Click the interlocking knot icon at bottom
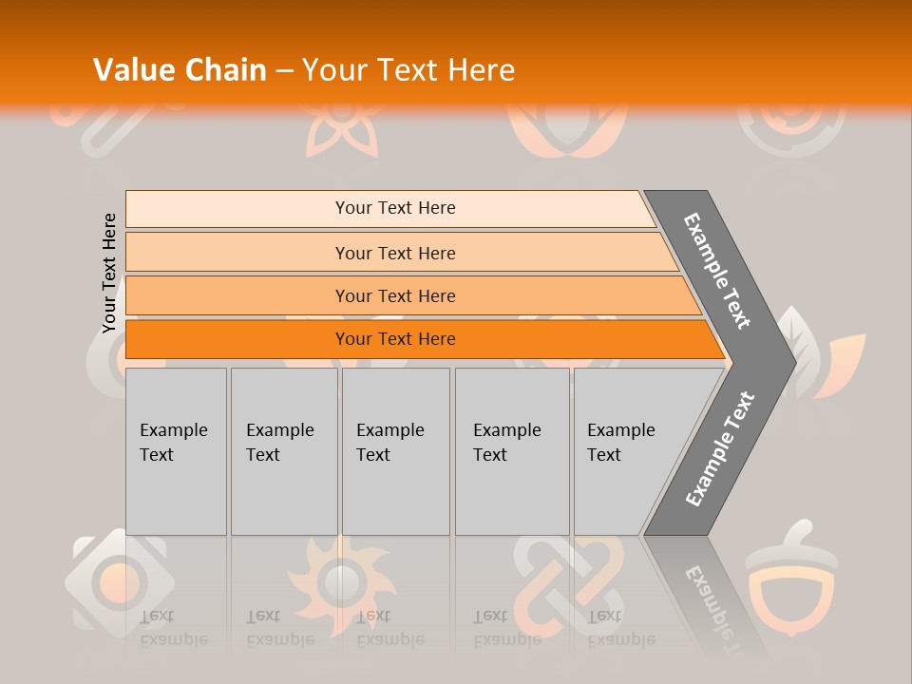Screen dimensions: 912x684 coord(568,584)
